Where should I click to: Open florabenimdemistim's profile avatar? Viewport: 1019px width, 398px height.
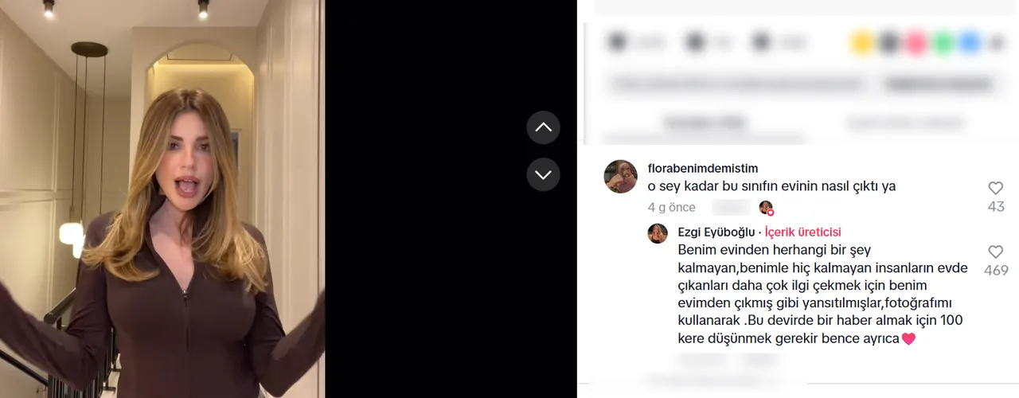point(620,177)
